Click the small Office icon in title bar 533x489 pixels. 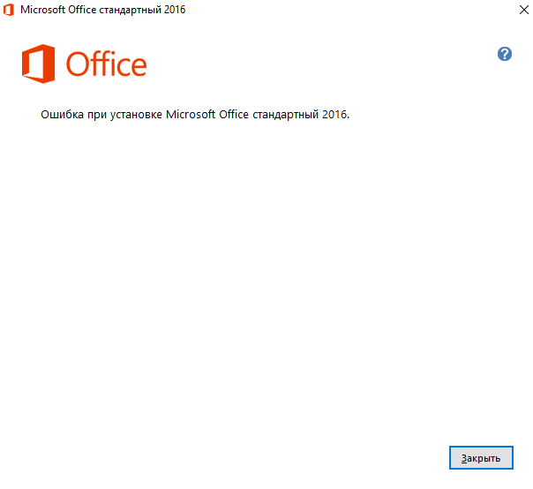[9, 11]
